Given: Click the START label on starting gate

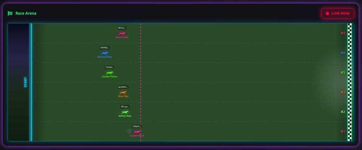Looking at the screenshot, I should pos(25,82).
